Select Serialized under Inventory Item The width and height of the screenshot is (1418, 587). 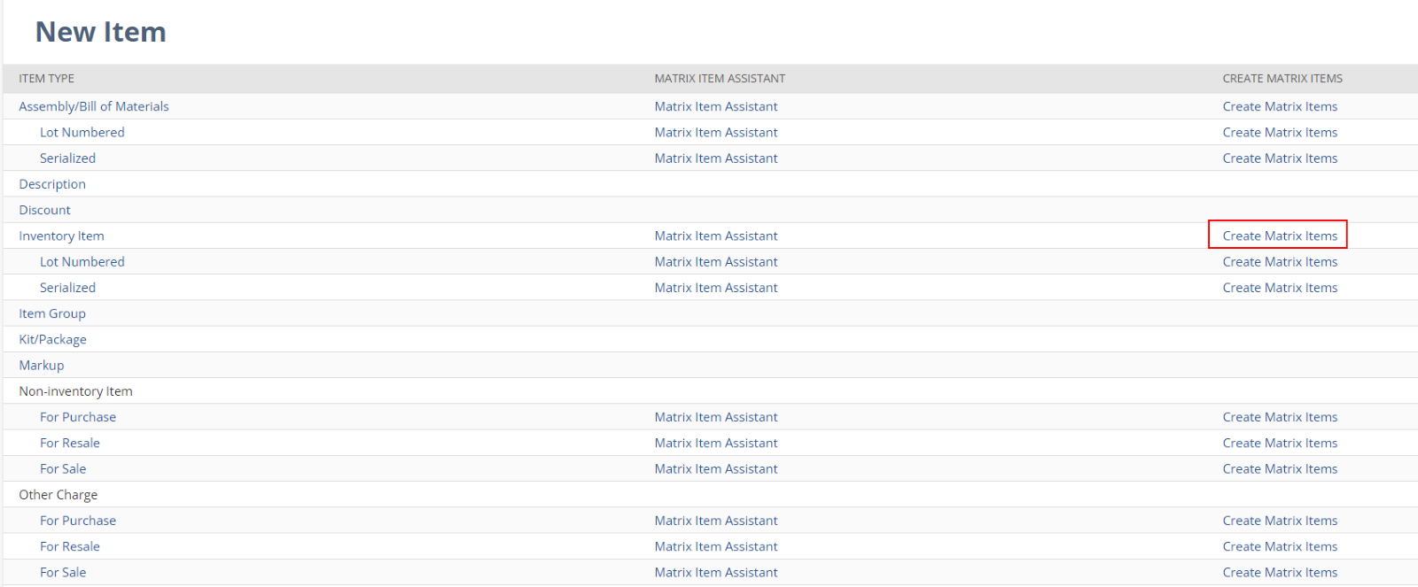(67, 288)
